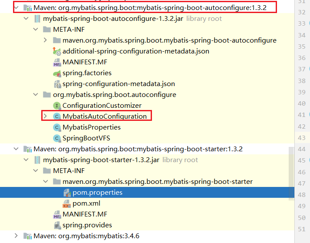The image size is (310, 243).
Task: Click the pom.xml file icon
Action: (x=66, y=203)
